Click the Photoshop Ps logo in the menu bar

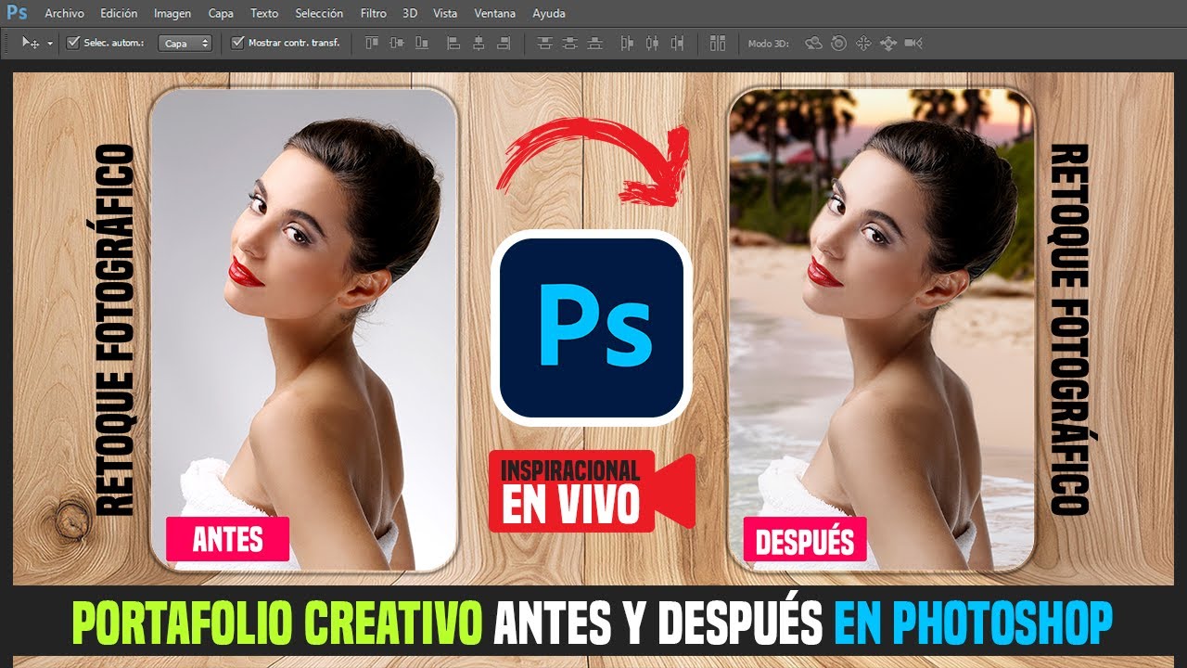[x=17, y=13]
